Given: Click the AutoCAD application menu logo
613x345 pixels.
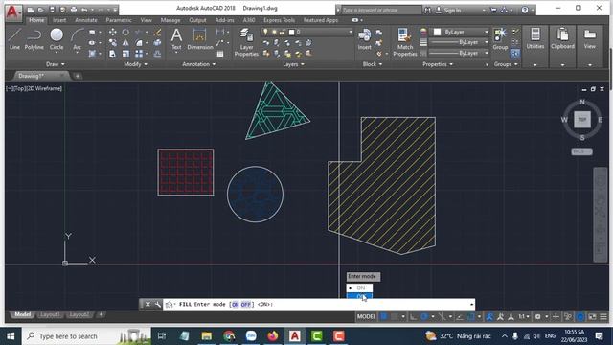Looking at the screenshot, I should [12, 11].
